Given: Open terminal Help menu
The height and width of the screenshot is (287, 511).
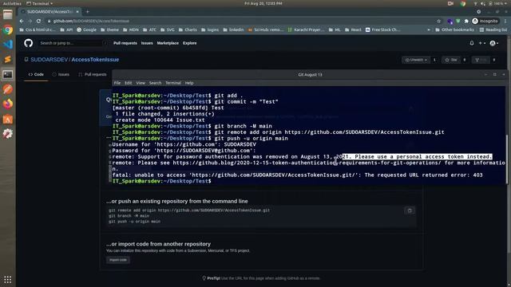Looking at the screenshot, I should tap(189, 83).
